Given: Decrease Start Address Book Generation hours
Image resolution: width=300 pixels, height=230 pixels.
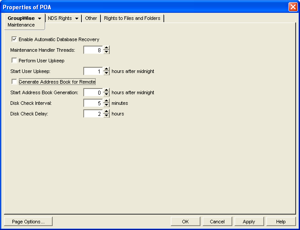Looking at the screenshot, I should coord(106,95).
